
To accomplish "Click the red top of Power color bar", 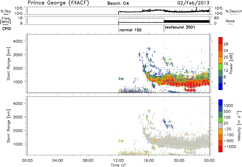I will (221, 40).
